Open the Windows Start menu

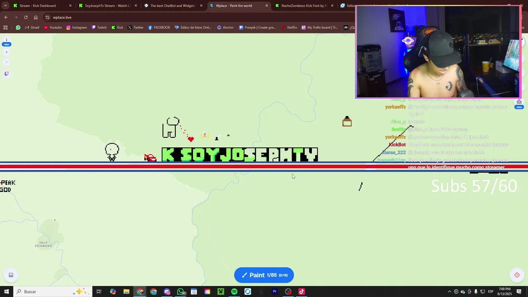6,292
